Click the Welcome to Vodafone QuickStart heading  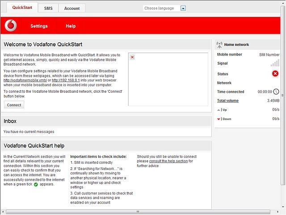[43, 45]
